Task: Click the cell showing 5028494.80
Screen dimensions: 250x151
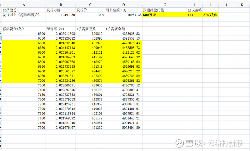Action: tap(123, 128)
